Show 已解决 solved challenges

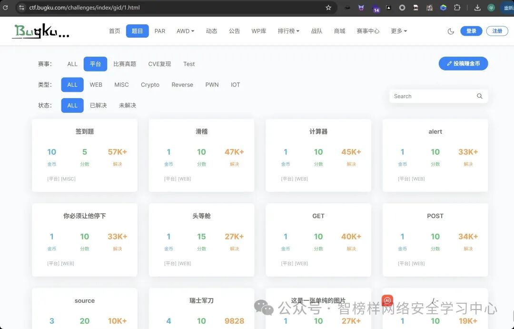coord(99,105)
